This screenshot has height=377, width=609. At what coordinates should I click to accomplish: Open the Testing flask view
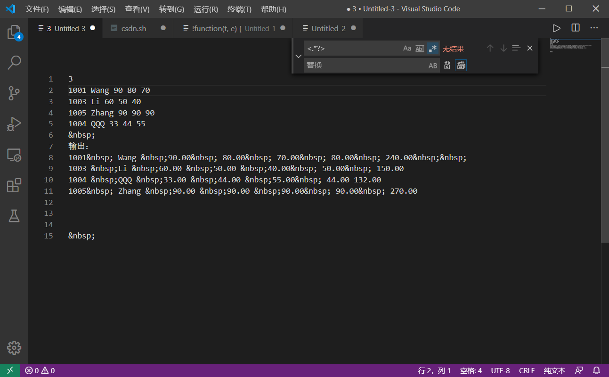tap(14, 216)
